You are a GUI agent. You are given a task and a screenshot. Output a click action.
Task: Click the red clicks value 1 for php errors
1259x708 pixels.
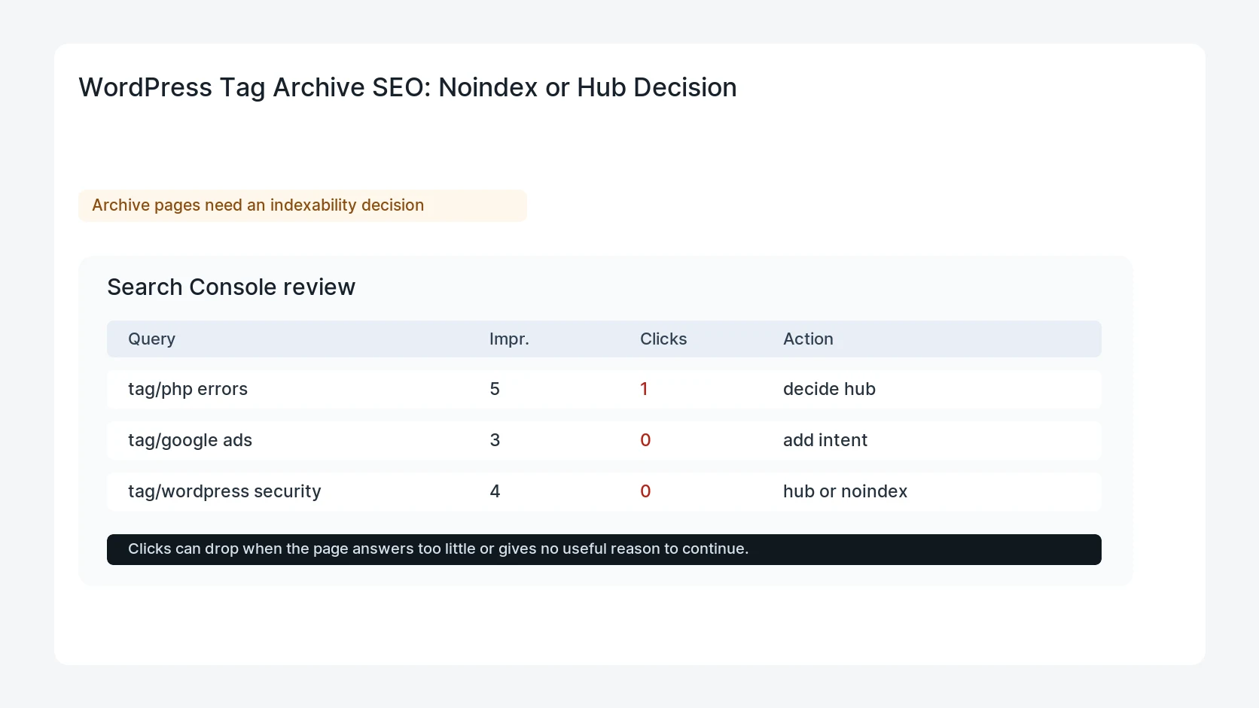(644, 389)
